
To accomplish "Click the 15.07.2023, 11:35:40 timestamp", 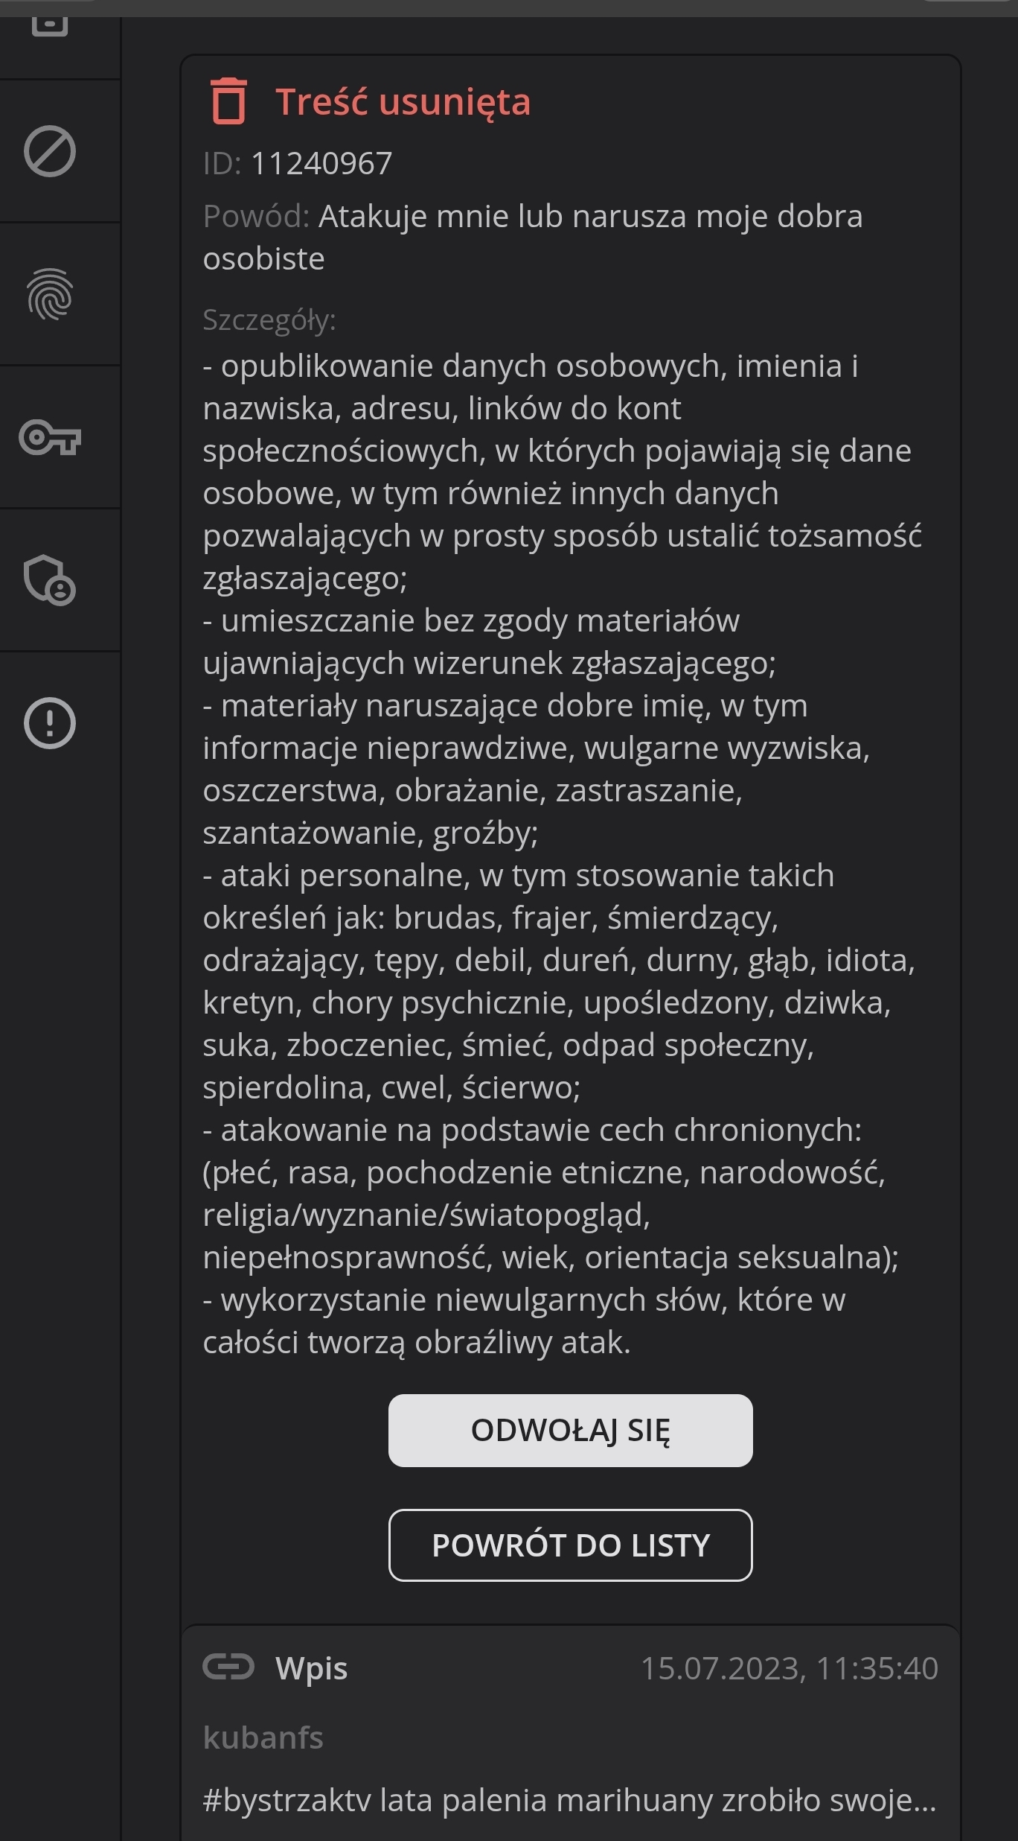I will click(789, 1668).
